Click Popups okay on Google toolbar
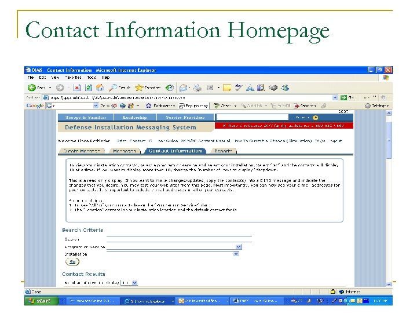417x313 pixels. click(193, 105)
